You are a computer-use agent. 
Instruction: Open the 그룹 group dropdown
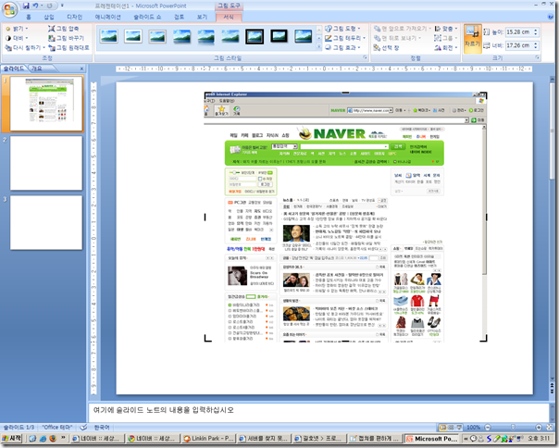point(446,38)
